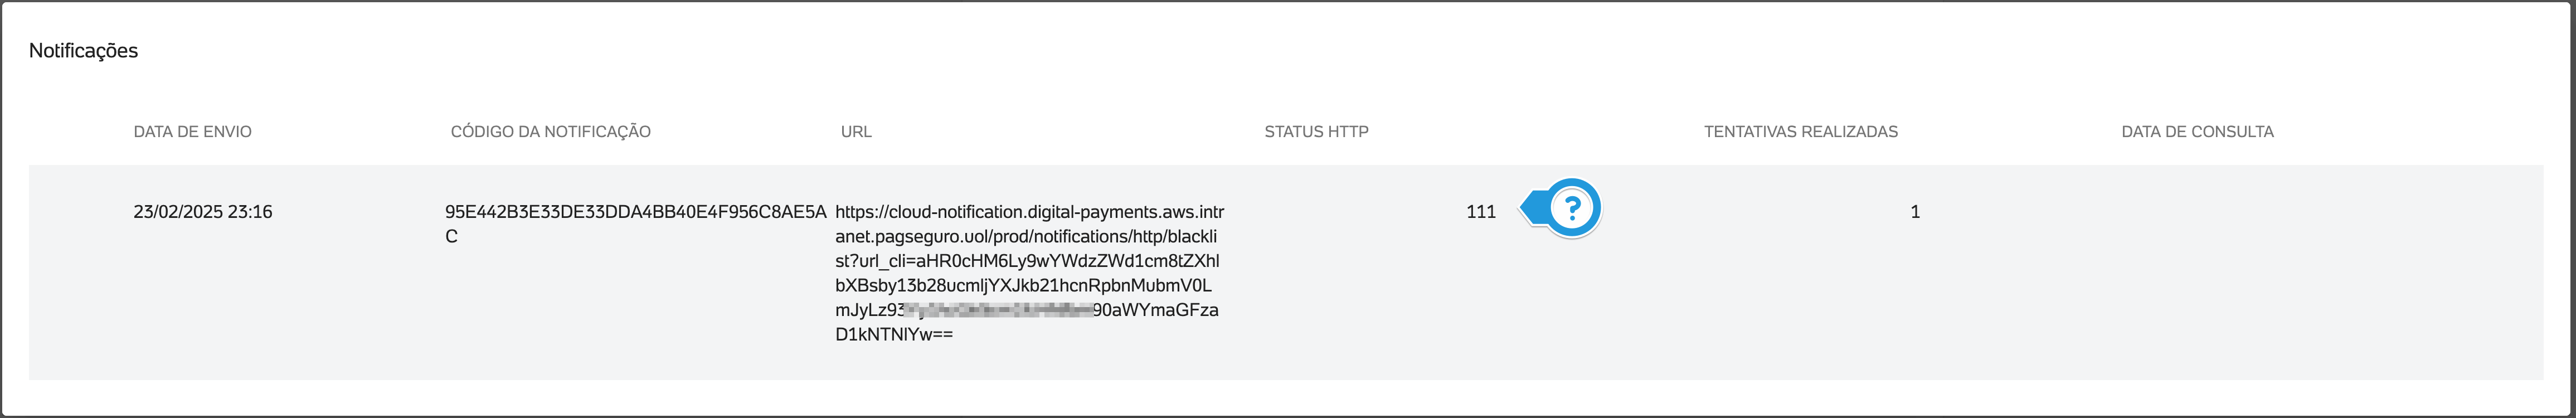Screen dimensions: 2576x418
Task: Click the blue arrow pointer of the help bubble
Action: tap(1532, 208)
